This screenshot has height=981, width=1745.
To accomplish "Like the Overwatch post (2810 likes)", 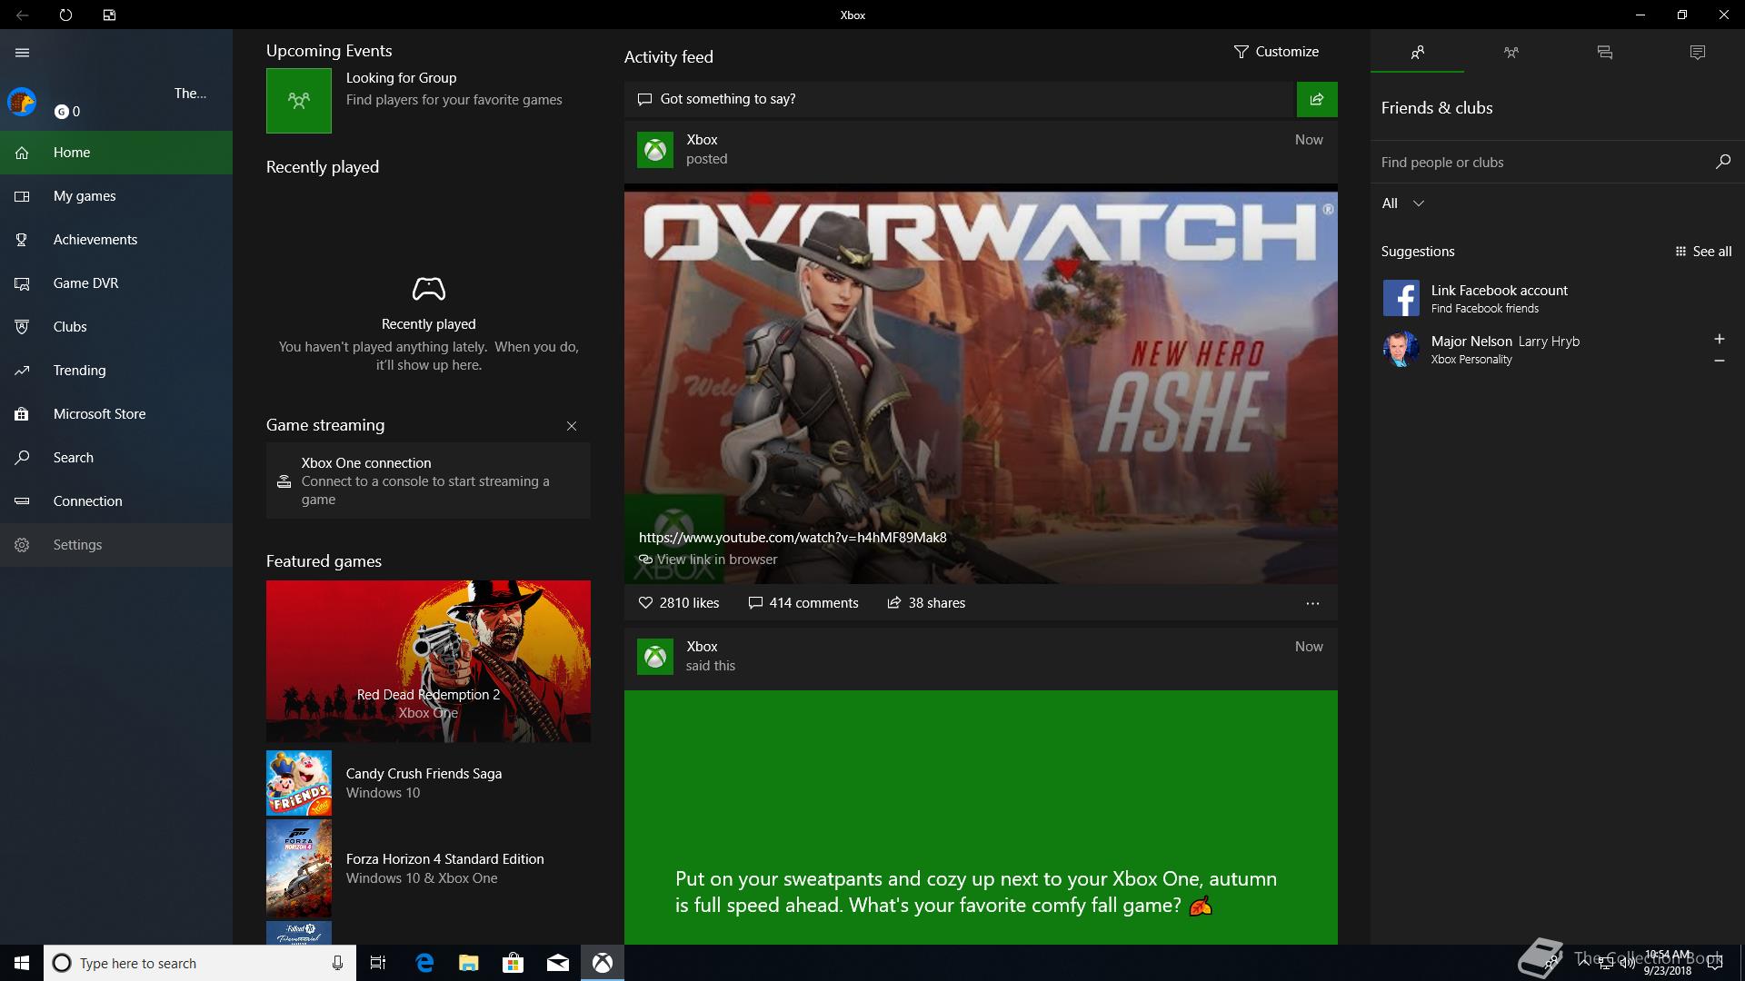I will coord(679,603).
